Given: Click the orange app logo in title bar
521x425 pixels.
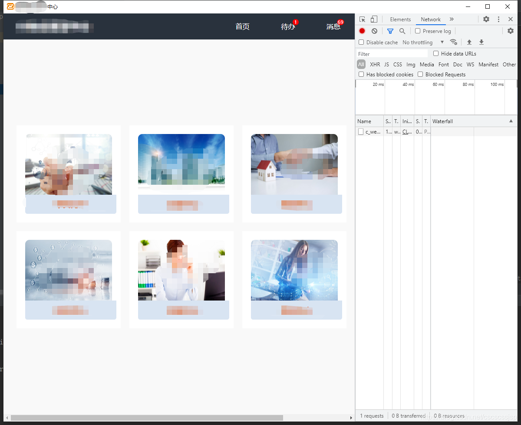Looking at the screenshot, I should point(10,7).
